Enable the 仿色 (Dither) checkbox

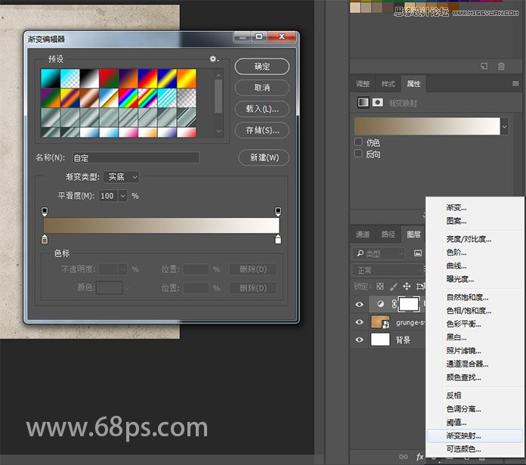pyautogui.click(x=358, y=142)
